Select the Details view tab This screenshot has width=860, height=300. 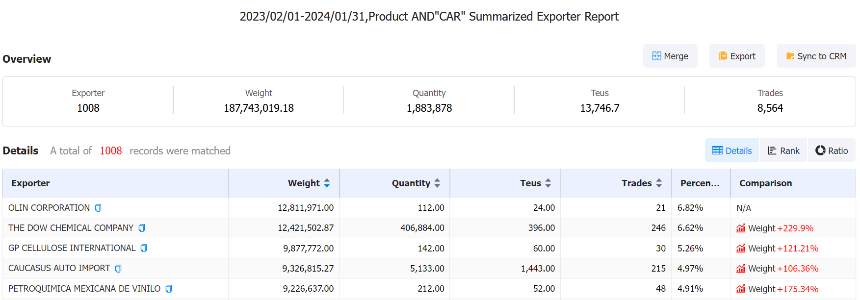[x=732, y=150]
